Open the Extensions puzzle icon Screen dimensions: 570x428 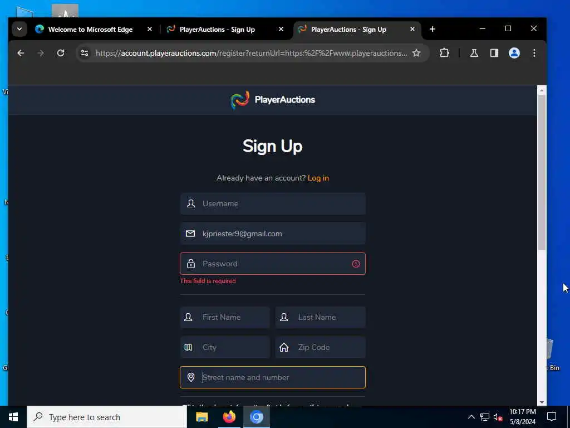pyautogui.click(x=444, y=53)
